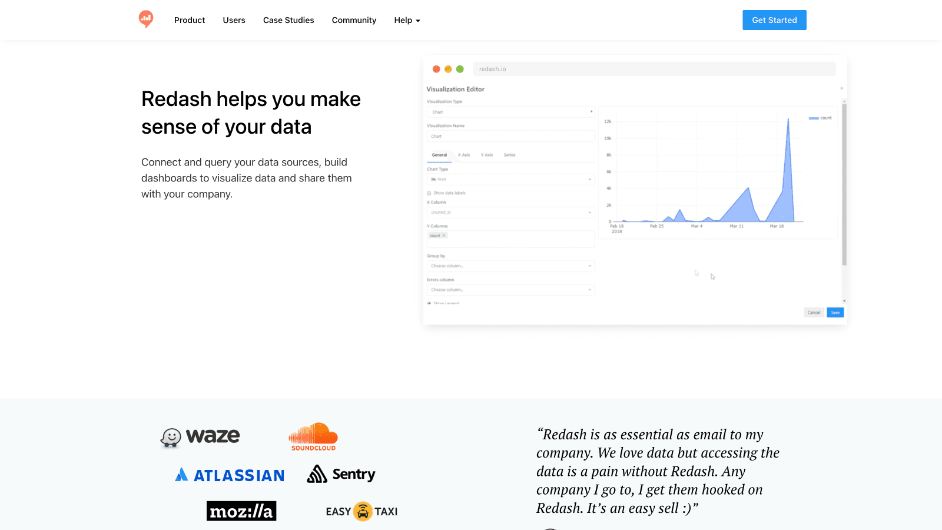Open the Chart Type Area dropdown
The image size is (942, 530).
pos(510,179)
